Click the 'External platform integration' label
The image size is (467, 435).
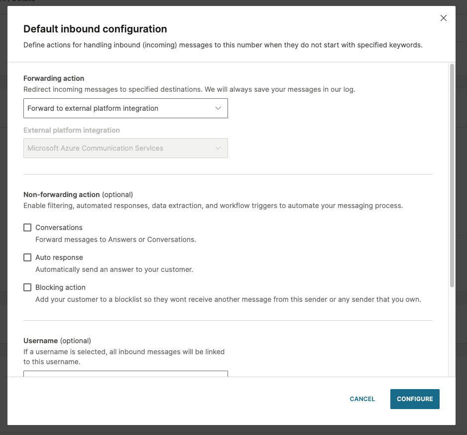tap(72, 130)
